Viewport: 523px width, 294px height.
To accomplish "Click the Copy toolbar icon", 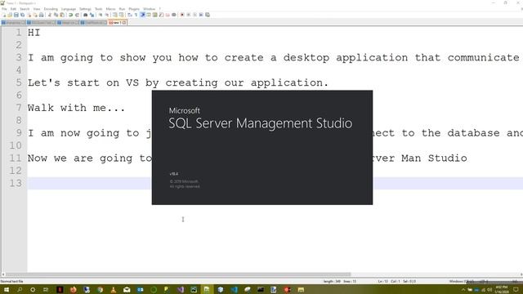I will (x=56, y=15).
